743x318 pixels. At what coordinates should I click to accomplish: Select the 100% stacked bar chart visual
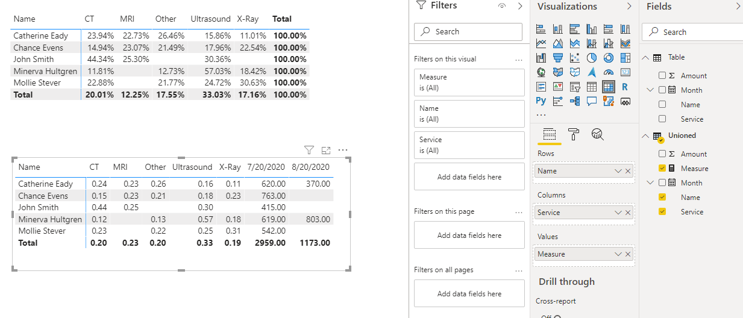[x=608, y=29]
